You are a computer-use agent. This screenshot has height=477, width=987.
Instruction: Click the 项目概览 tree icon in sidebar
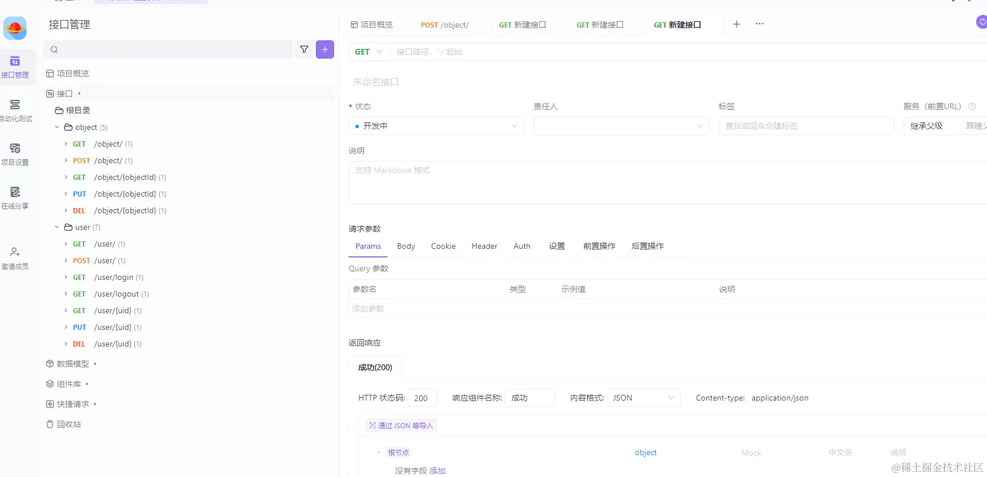tap(50, 74)
